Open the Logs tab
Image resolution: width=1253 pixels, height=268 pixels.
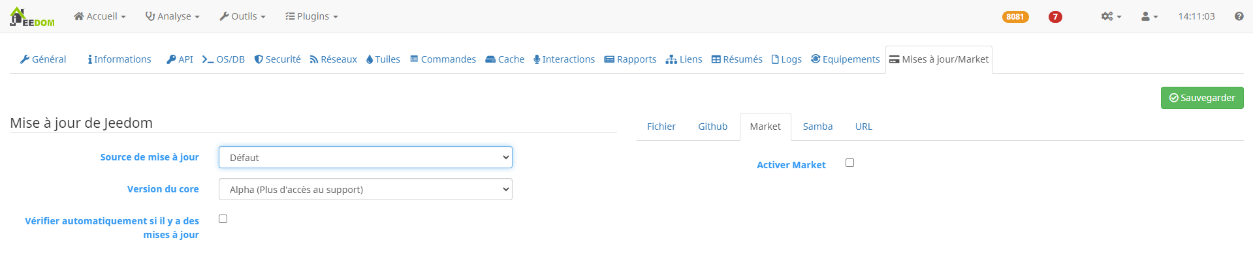(x=787, y=59)
